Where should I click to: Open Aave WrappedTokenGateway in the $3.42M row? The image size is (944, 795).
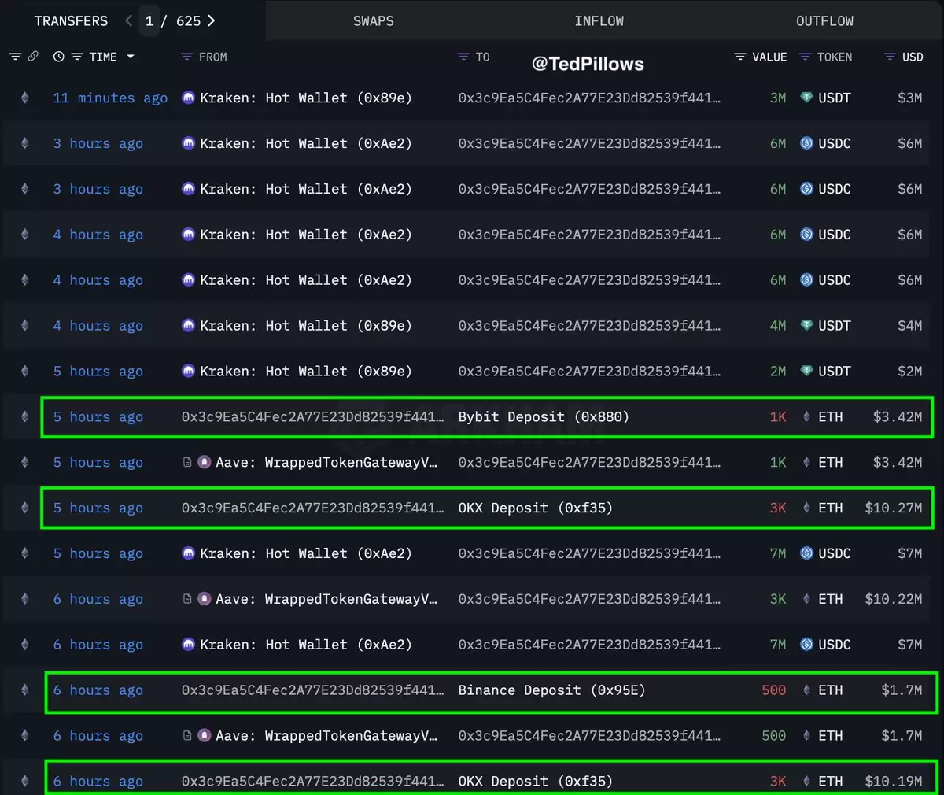pos(326,462)
